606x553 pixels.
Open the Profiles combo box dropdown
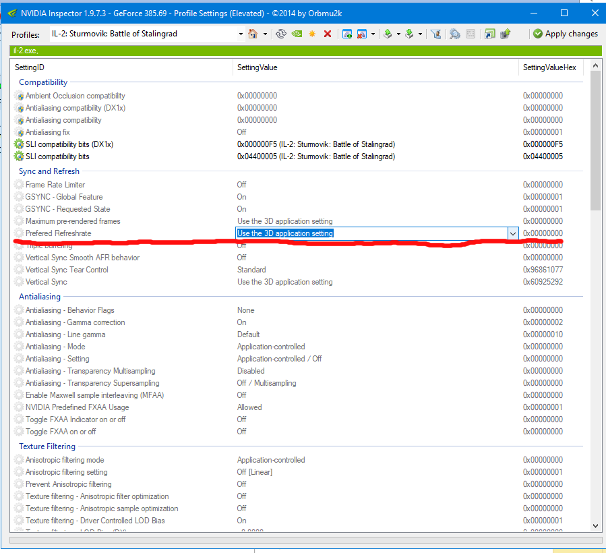(x=241, y=34)
